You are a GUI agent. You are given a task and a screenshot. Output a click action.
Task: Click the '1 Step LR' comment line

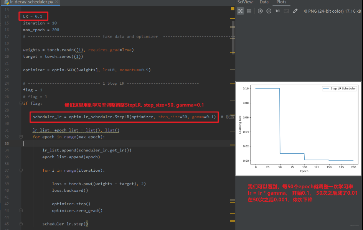coord(111,84)
